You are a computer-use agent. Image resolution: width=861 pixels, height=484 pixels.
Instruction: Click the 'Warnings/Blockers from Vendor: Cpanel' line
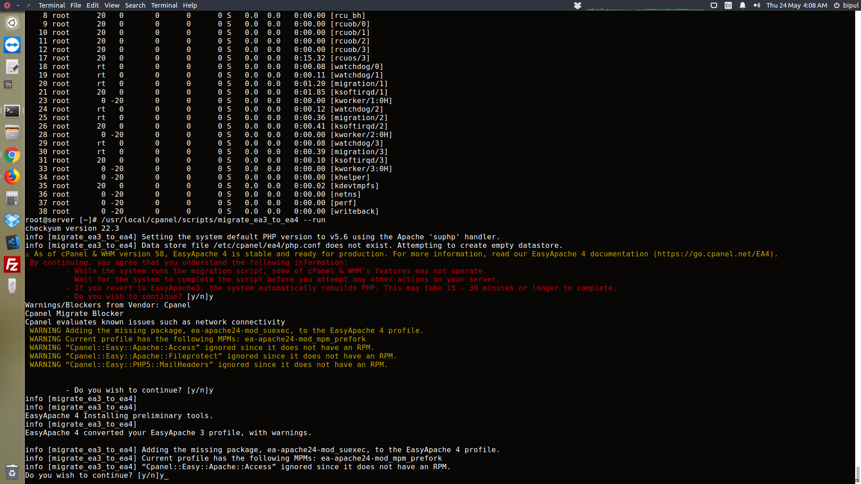click(108, 305)
